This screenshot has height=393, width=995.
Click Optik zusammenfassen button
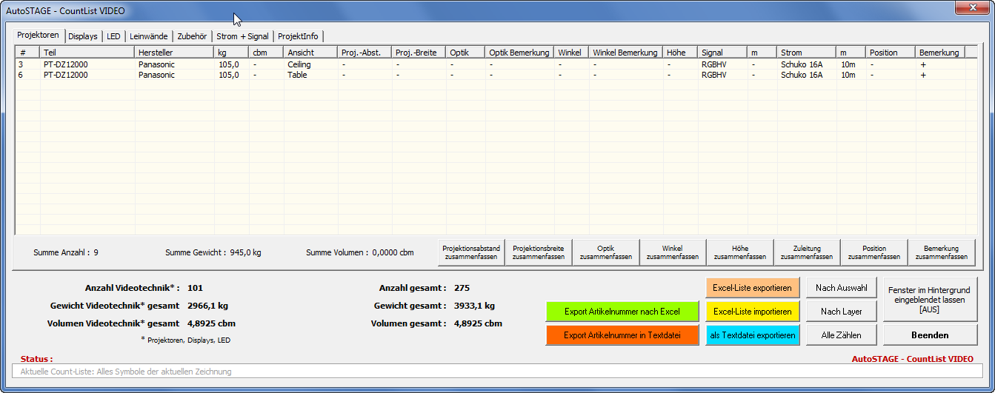coord(605,252)
